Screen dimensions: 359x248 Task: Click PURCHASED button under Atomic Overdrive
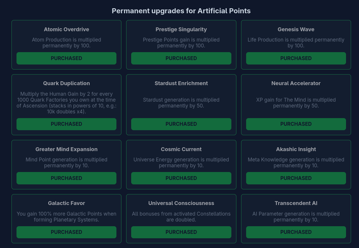[x=66, y=58]
